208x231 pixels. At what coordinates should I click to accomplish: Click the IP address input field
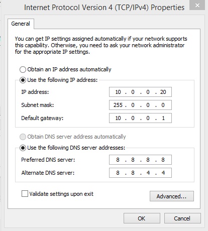click(x=140, y=92)
